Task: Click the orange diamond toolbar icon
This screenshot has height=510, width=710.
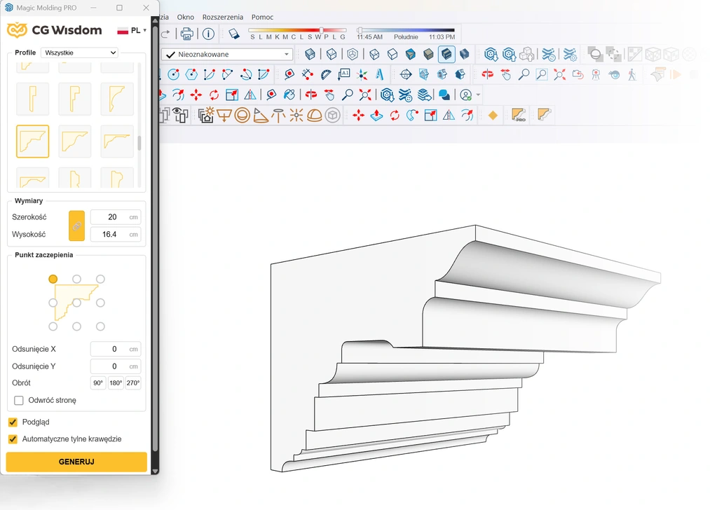Action: click(x=493, y=116)
